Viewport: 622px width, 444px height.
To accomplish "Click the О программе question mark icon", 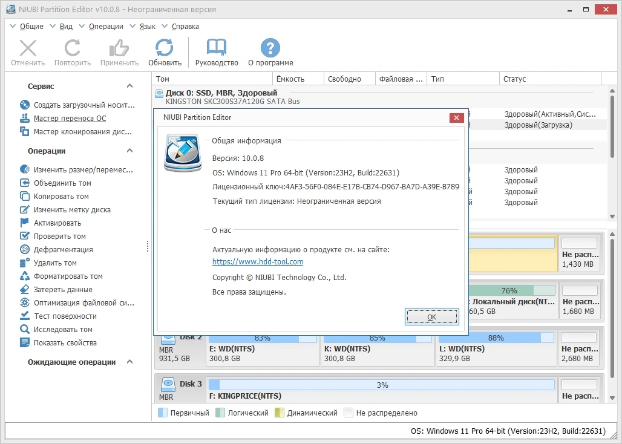I will click(270, 48).
